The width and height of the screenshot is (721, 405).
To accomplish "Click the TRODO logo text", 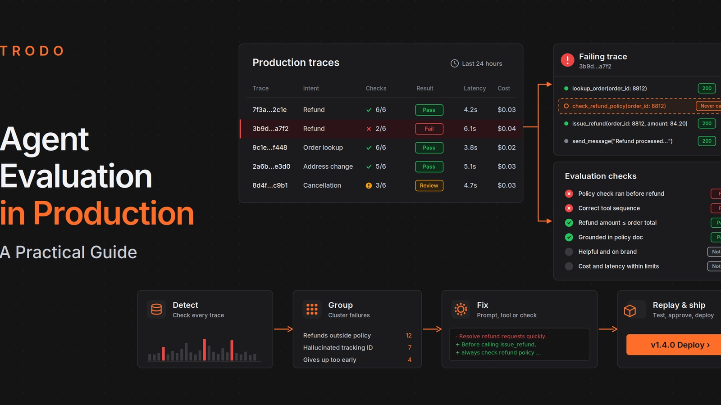I will pos(32,51).
